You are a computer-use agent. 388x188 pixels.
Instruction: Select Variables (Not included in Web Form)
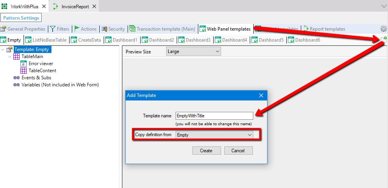pyautogui.click(x=60, y=85)
